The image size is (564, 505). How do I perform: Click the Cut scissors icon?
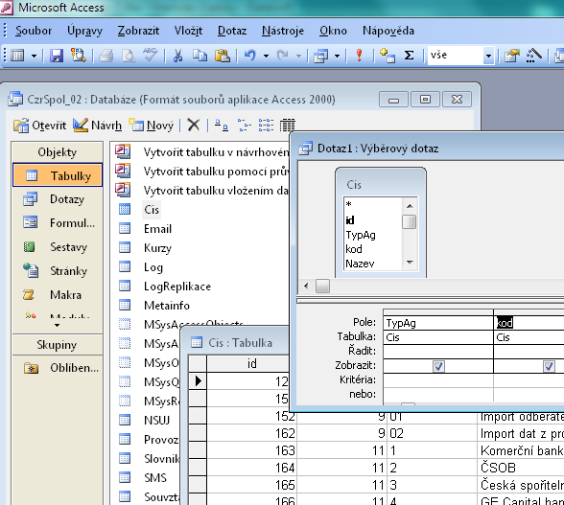(x=178, y=56)
